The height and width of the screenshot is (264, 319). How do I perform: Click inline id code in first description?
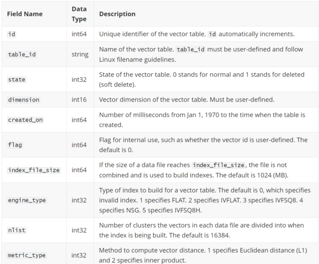click(212, 34)
